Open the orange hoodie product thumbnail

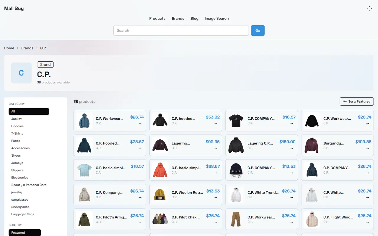[x=160, y=170]
